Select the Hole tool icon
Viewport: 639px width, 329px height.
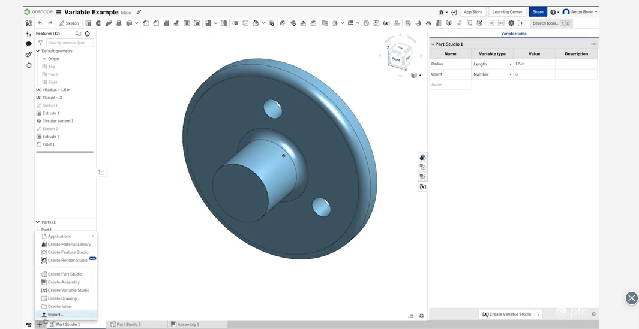tap(197, 23)
